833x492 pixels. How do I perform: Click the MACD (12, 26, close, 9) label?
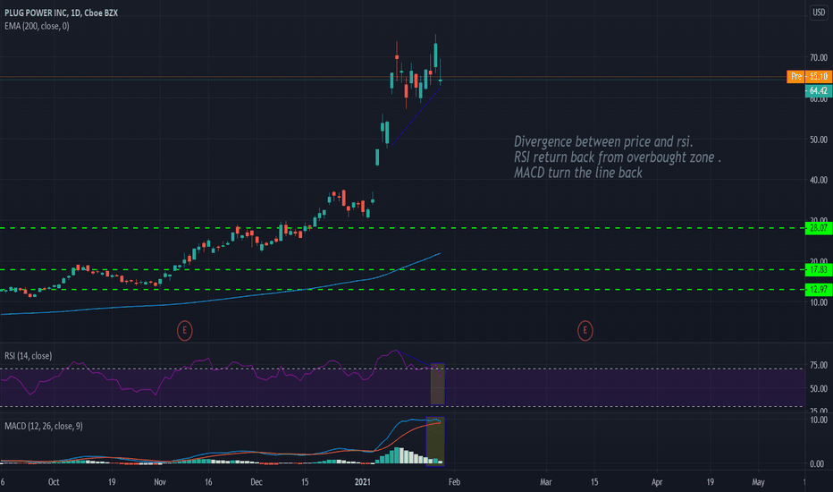point(44,426)
